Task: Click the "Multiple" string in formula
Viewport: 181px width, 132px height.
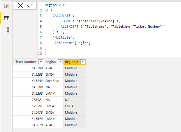Action: pyautogui.click(x=63, y=37)
